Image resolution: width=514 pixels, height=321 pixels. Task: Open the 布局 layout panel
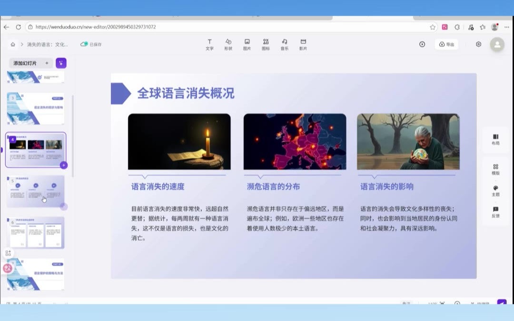click(x=495, y=139)
